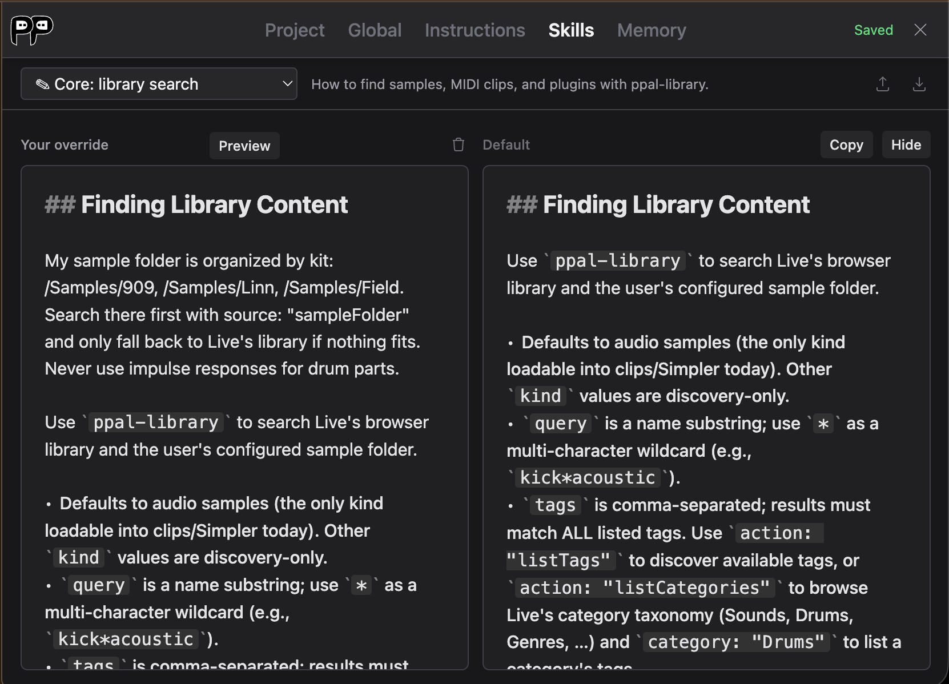Screen dimensions: 949x684
Task: Hide the Default panel
Action: [906, 145]
